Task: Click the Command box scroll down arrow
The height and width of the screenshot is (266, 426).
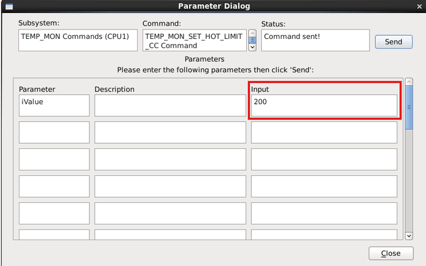Action: [252, 47]
